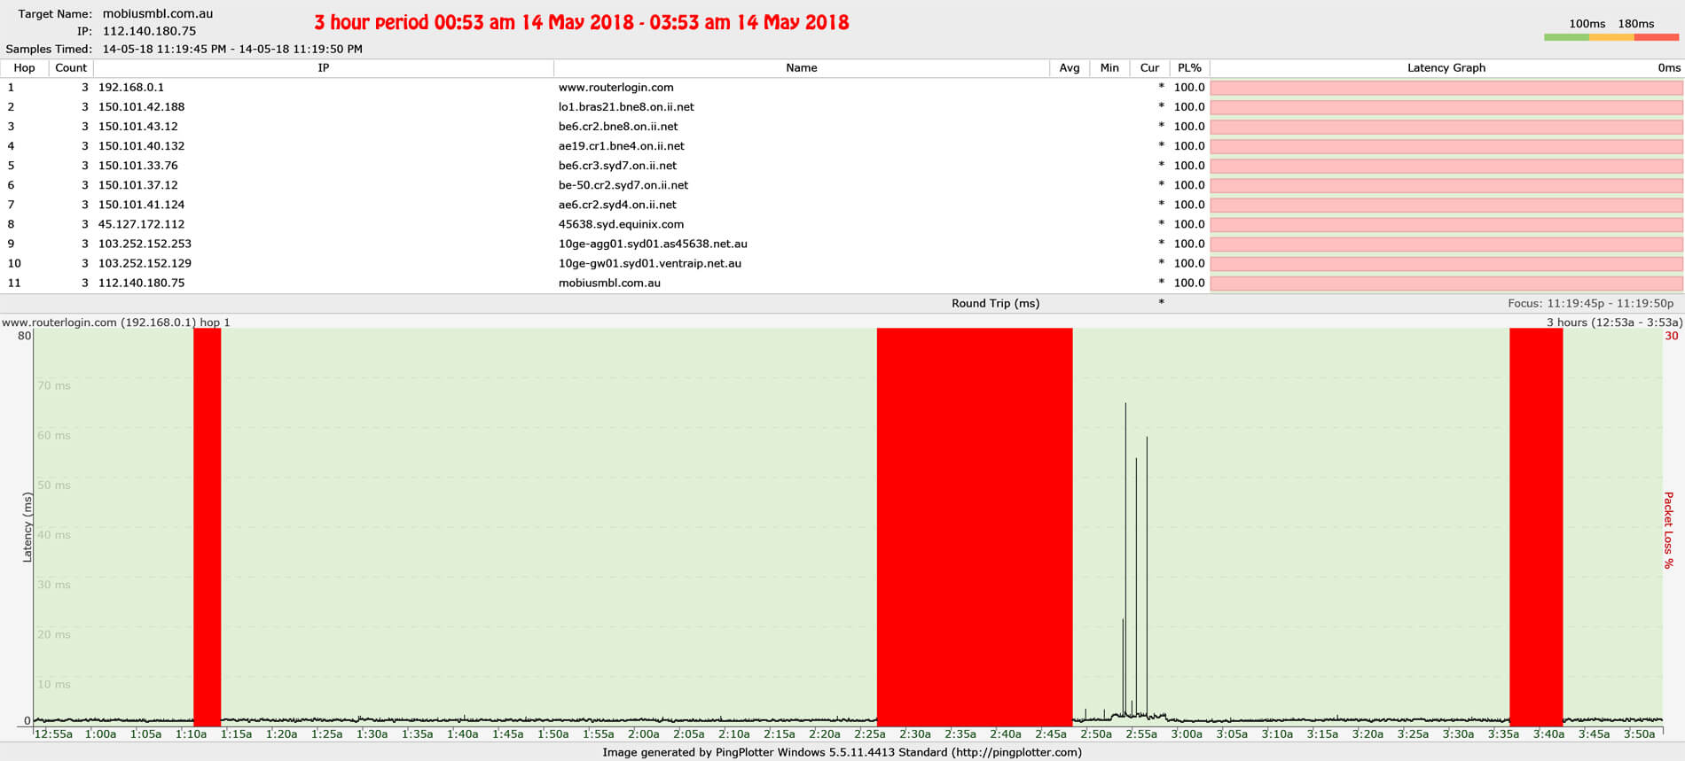This screenshot has width=1685, height=761.
Task: Click the Packet Loss % axis label
Action: tap(1668, 530)
